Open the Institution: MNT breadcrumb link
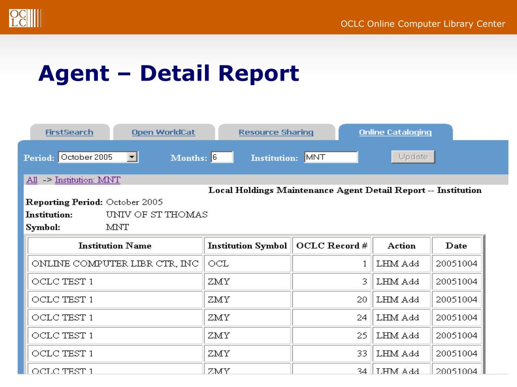 click(87, 180)
